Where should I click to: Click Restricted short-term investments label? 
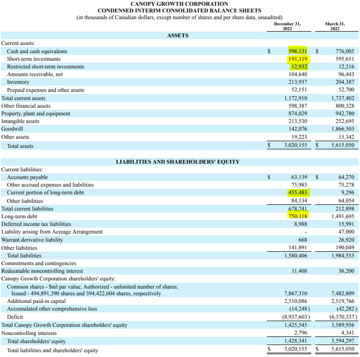(x=45, y=67)
